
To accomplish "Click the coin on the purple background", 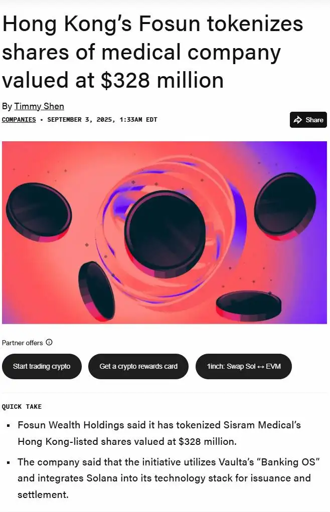I will (285, 203).
